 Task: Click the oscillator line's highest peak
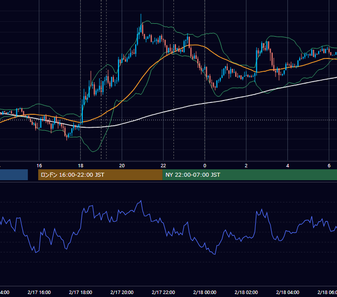coord(141,200)
